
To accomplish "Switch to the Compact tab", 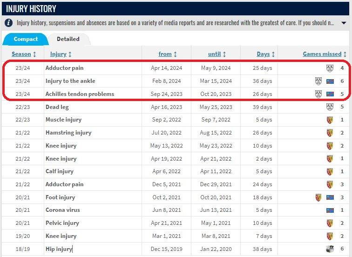I will 26,39.
